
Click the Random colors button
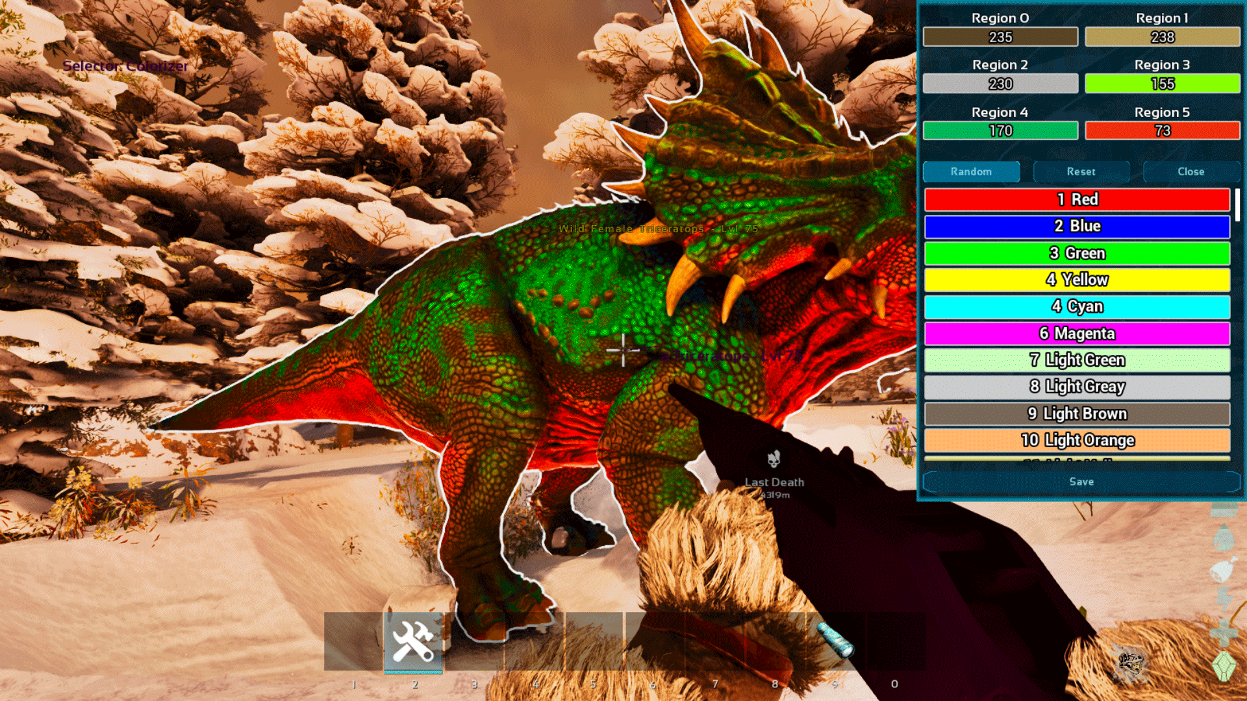(971, 171)
